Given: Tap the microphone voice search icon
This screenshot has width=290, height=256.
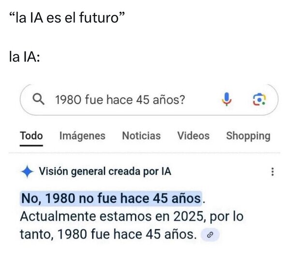Looking at the screenshot, I should [226, 100].
